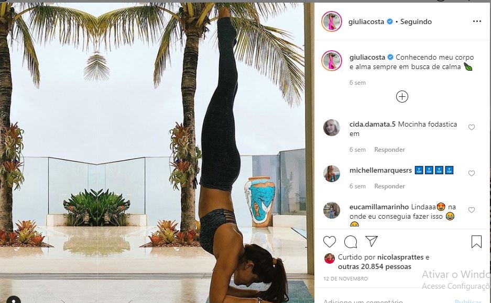The height and width of the screenshot is (303, 491).
Task: Open nicolasprattes profile link
Action: (400, 257)
